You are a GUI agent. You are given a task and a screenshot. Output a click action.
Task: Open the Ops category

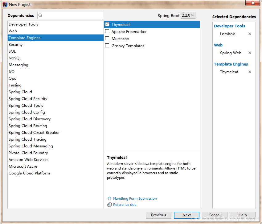click(x=55, y=78)
